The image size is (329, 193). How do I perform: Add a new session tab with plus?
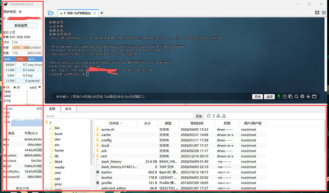[102, 13]
